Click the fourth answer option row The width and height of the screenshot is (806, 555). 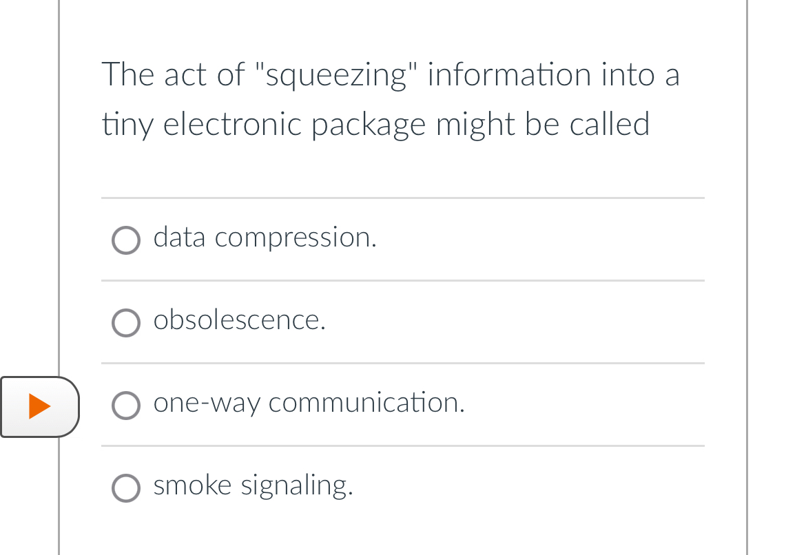(403, 487)
